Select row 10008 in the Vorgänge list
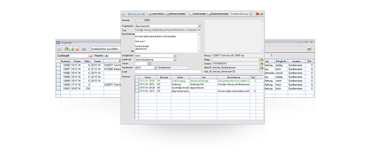This screenshot has height=158, width=383. coord(88,65)
